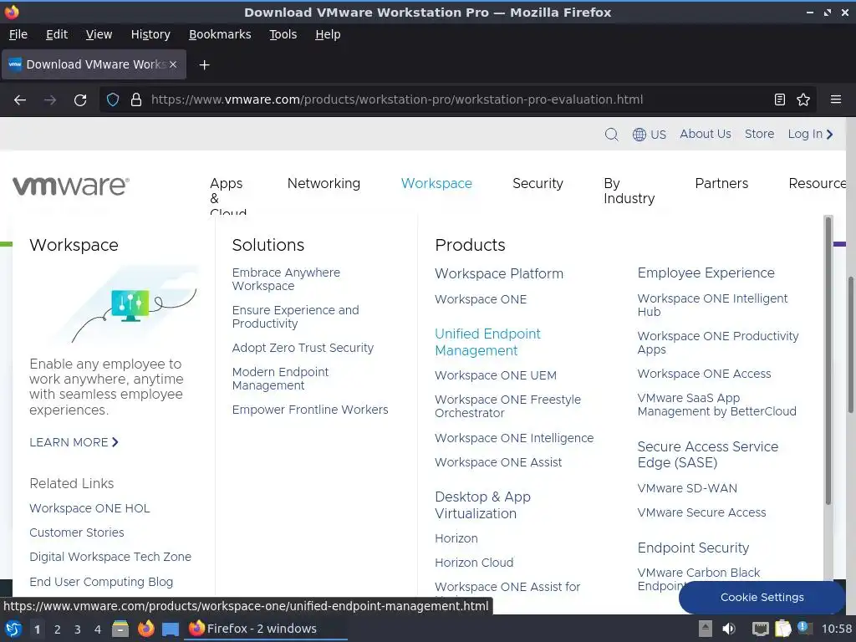Go back with the browser back arrow
Screen dimensions: 856x642
pos(20,100)
